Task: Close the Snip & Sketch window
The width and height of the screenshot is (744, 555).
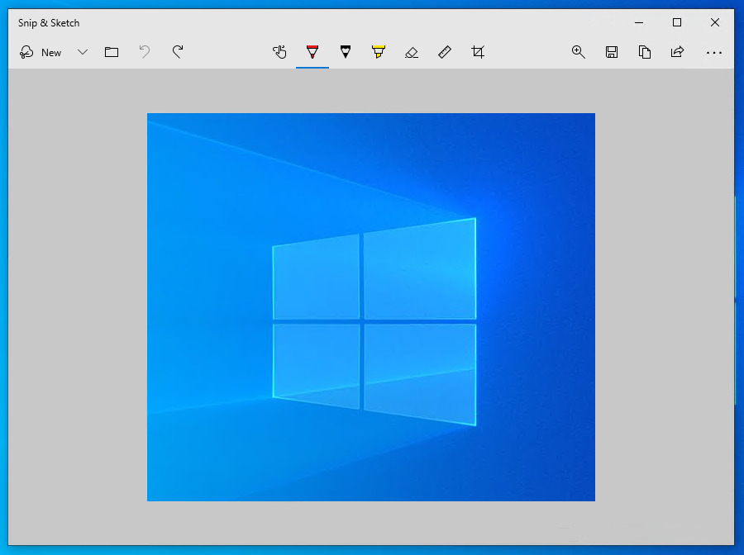Action: click(715, 22)
